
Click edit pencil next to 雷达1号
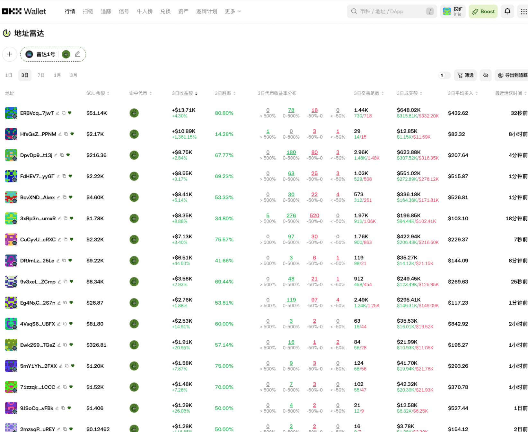pos(77,54)
